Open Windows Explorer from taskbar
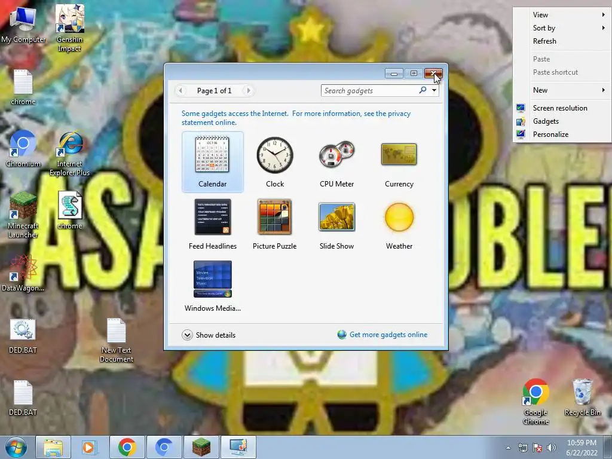 pos(53,447)
